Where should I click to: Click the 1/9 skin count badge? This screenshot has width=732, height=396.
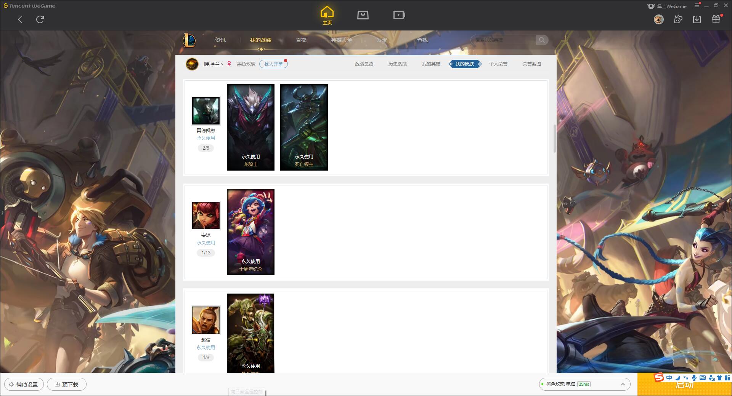(x=206, y=358)
